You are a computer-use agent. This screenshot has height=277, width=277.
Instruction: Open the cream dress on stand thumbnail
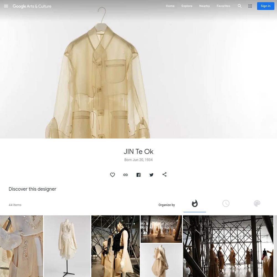click(x=67, y=246)
